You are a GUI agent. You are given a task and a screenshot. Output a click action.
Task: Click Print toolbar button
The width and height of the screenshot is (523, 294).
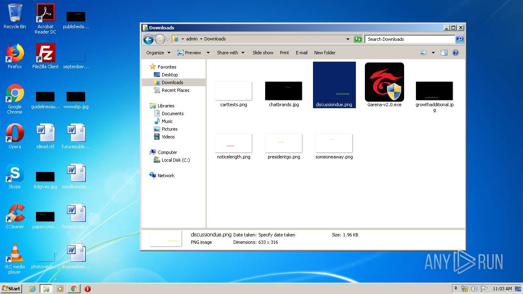(x=284, y=53)
